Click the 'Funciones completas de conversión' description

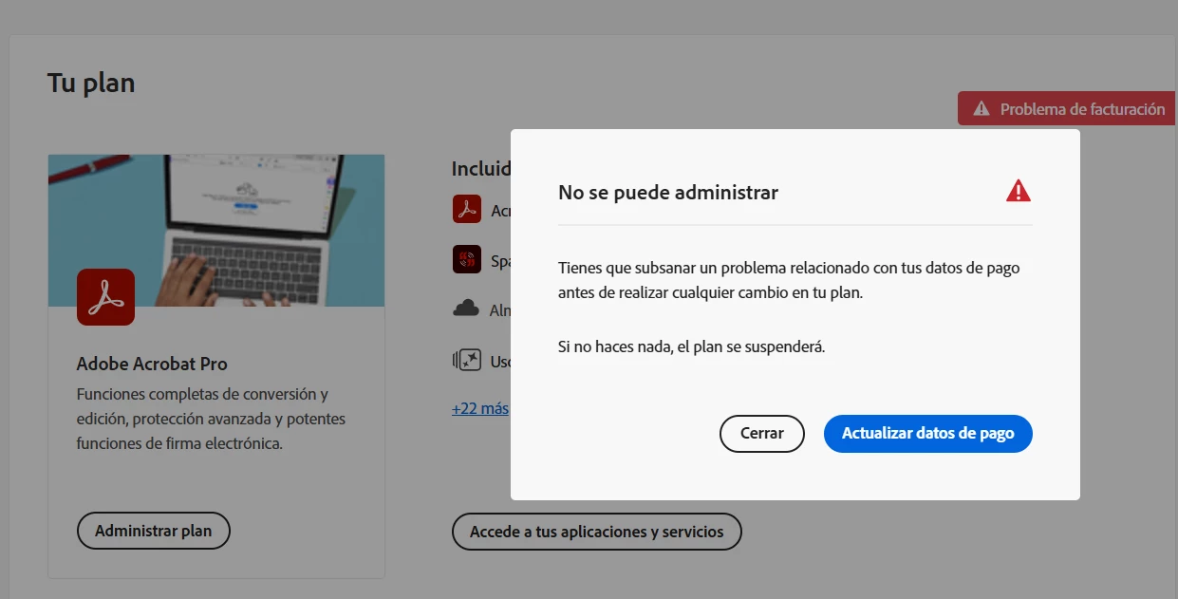(x=211, y=419)
